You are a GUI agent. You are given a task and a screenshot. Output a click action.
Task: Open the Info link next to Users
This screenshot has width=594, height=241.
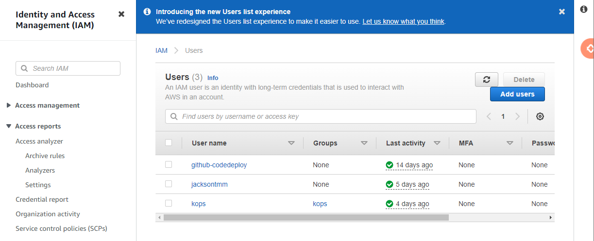(213, 78)
